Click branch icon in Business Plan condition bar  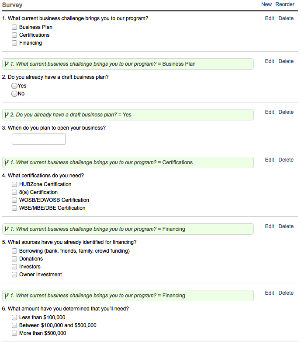[6, 64]
